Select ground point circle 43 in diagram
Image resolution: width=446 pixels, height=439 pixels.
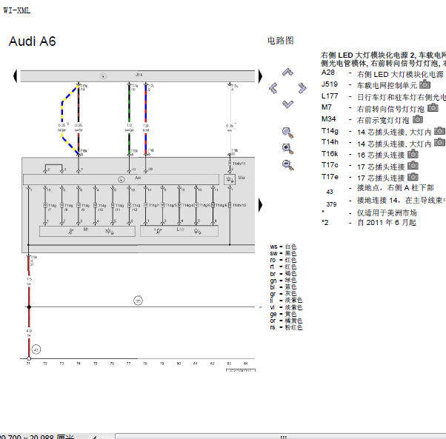pos(36,349)
